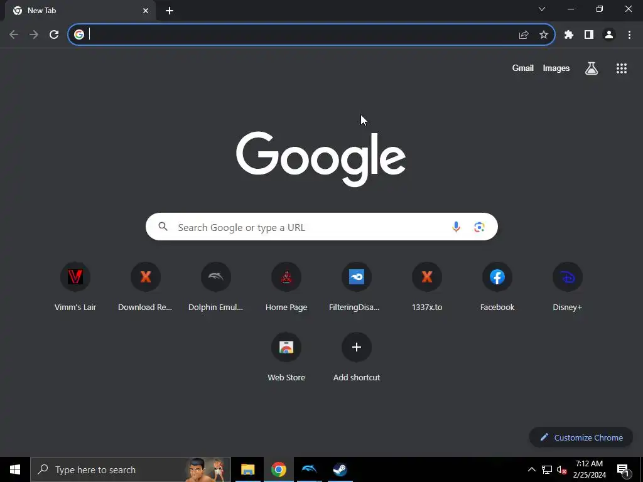643x482 pixels.
Task: Open the Download Re... shortcut
Action: [x=146, y=287]
